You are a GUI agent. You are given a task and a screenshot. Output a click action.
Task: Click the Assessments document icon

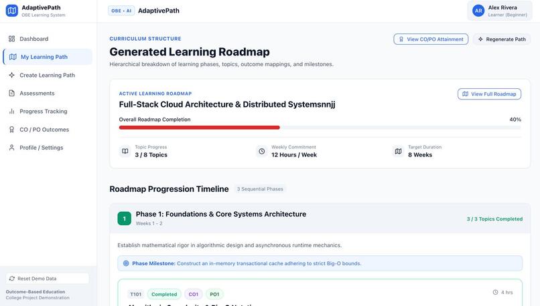click(11, 93)
